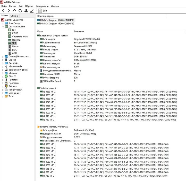Open the Файл menu
Image resolution: width=186 pixels, height=181 pixels.
tap(4, 6)
